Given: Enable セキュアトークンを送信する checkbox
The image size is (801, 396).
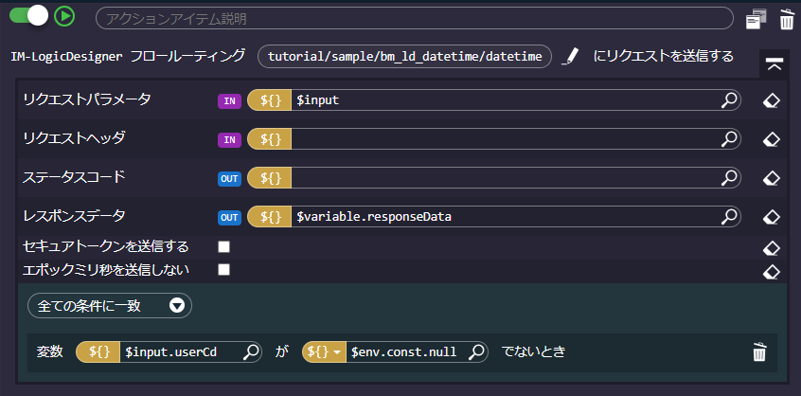Looking at the screenshot, I should 223,247.
